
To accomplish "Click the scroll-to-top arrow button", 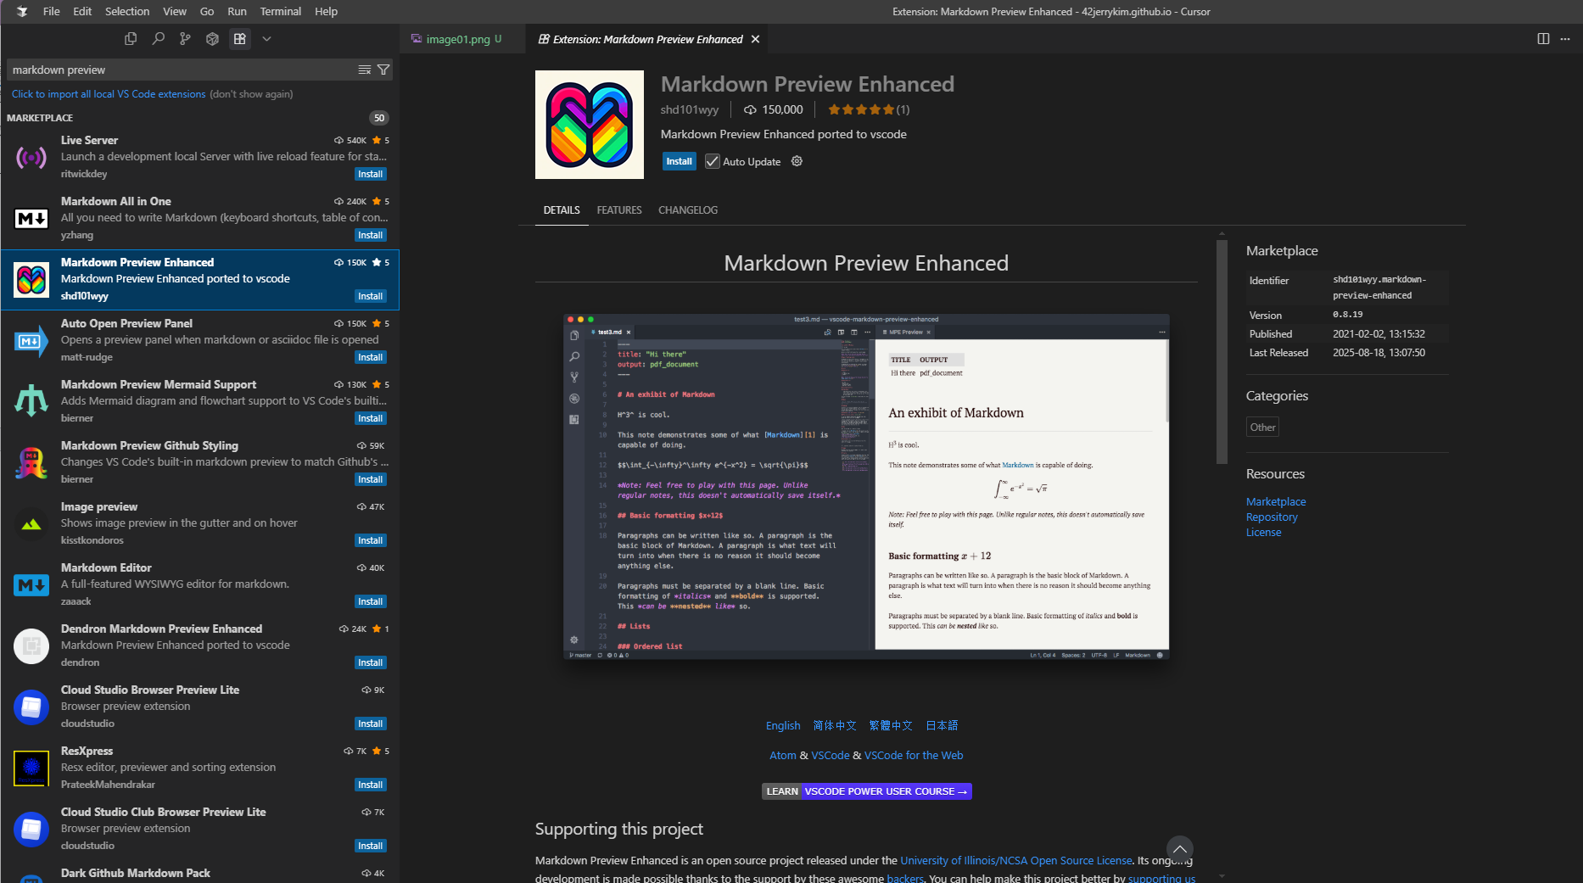I will click(1179, 849).
